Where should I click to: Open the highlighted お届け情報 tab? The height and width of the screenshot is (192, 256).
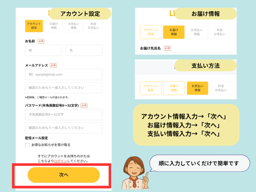click(x=174, y=32)
